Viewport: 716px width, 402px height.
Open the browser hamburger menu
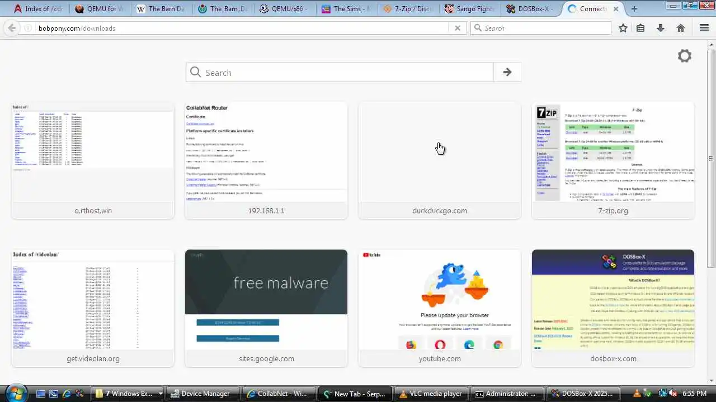coord(704,28)
